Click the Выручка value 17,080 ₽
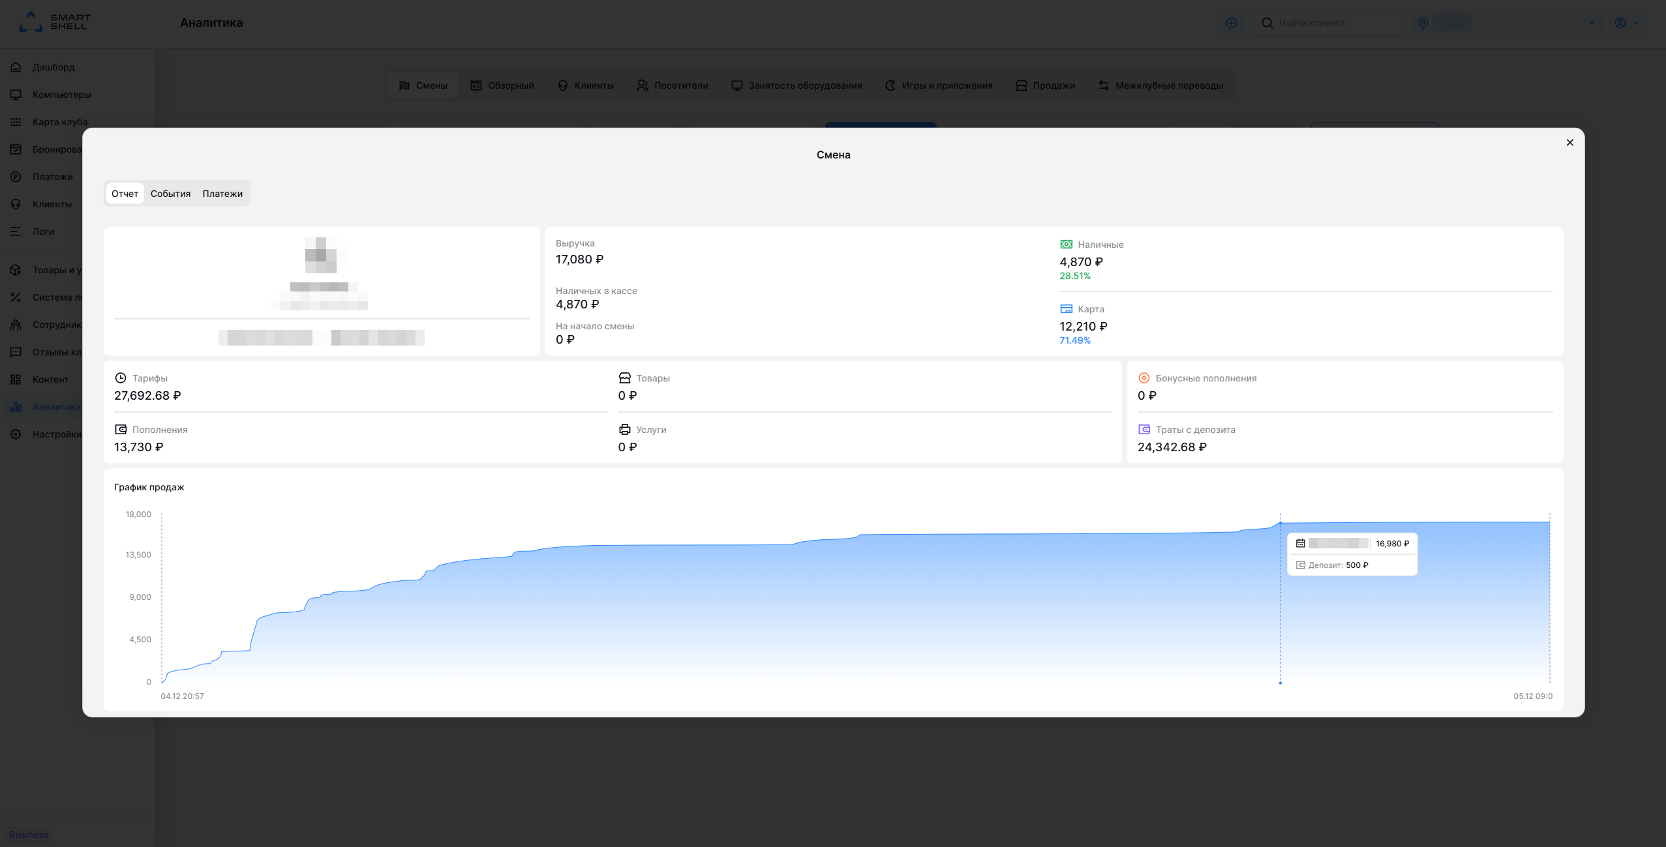 pos(579,260)
